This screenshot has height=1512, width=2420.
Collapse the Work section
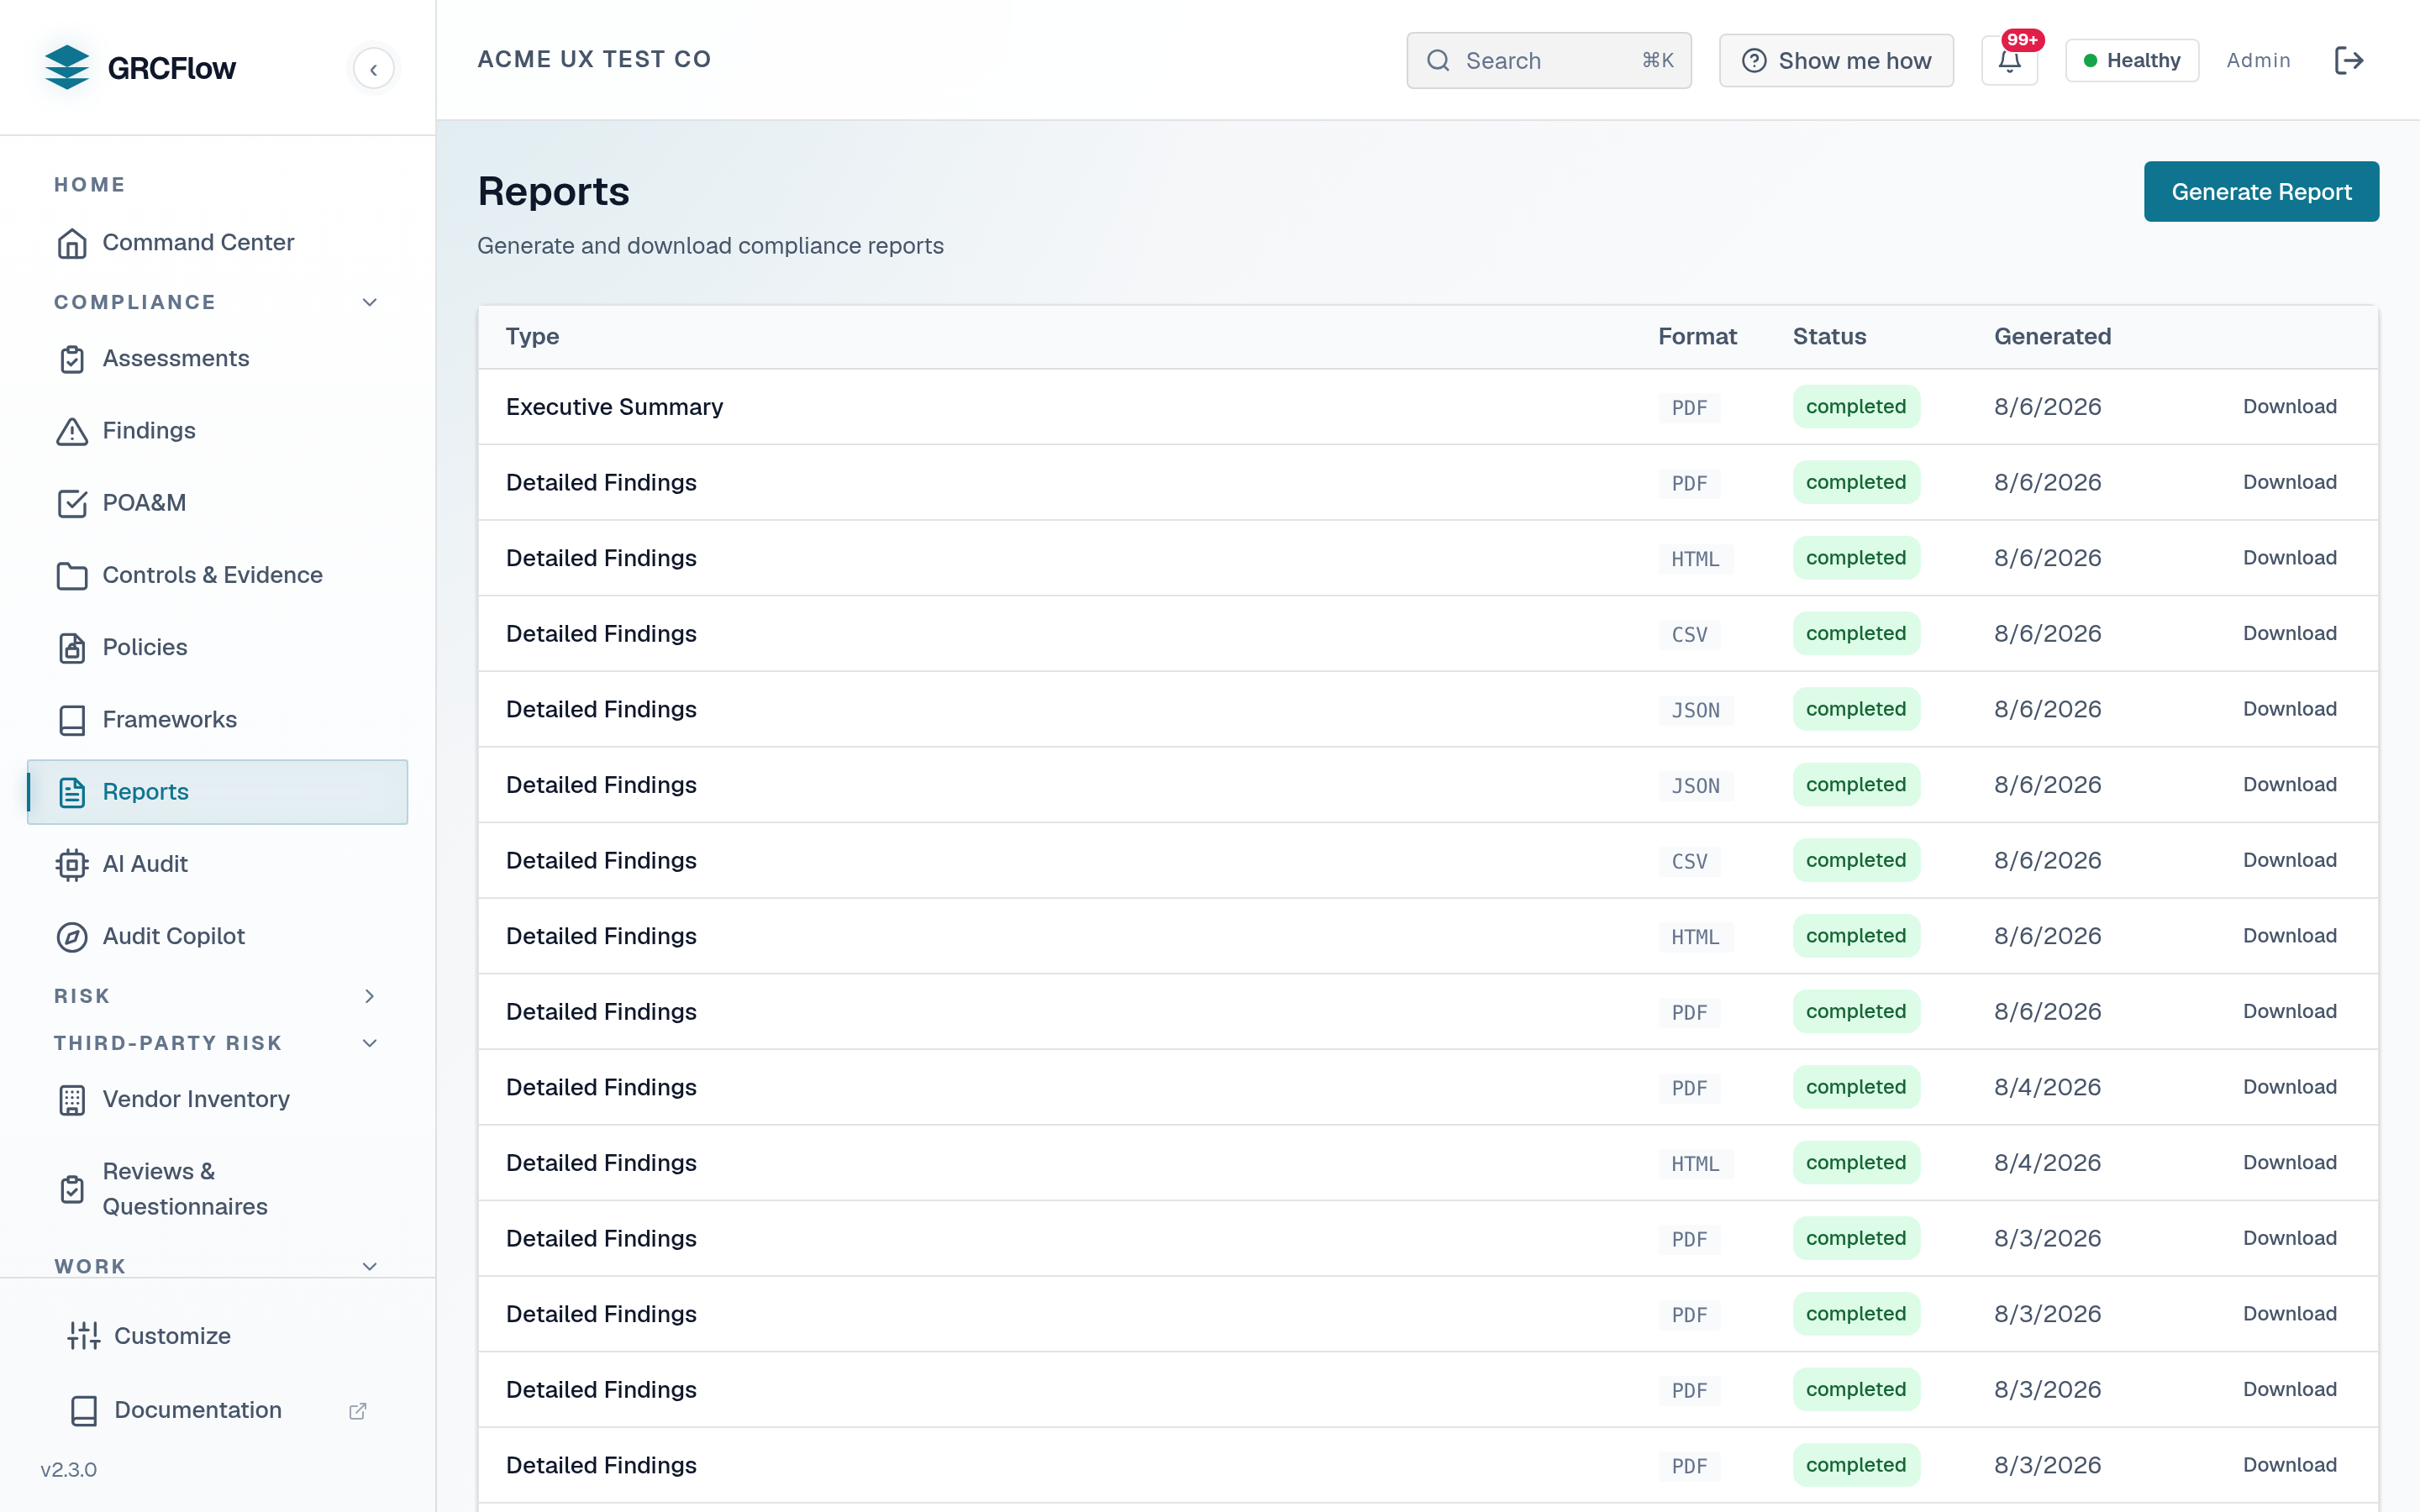[369, 1266]
